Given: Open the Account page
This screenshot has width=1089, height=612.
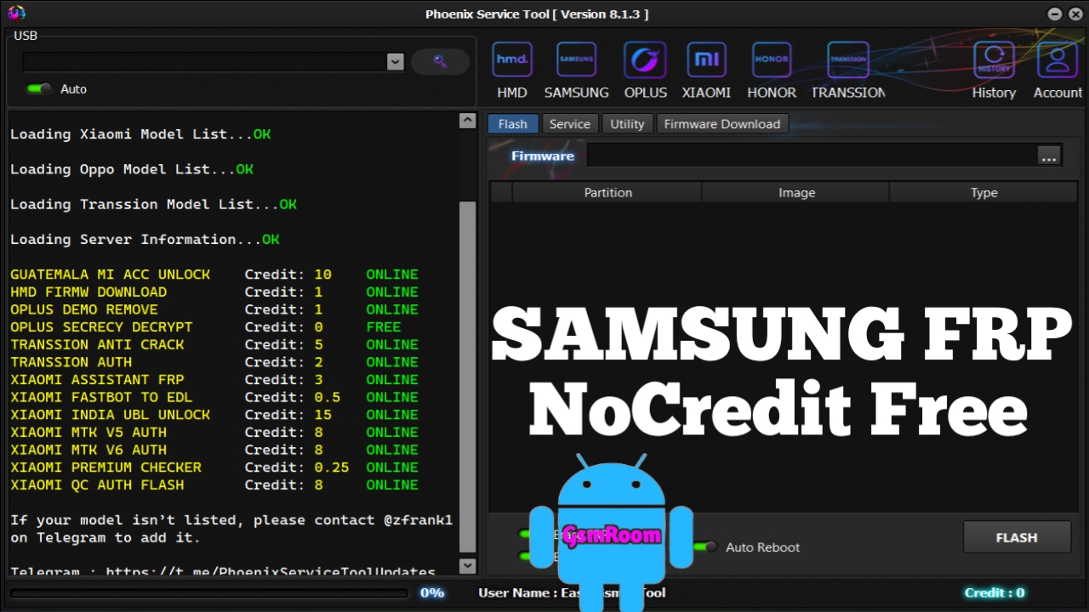Looking at the screenshot, I should click(x=1058, y=61).
